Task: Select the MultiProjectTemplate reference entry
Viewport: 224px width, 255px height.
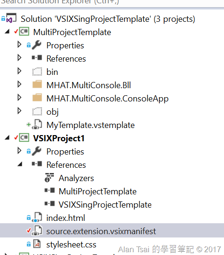Action: click(98, 191)
